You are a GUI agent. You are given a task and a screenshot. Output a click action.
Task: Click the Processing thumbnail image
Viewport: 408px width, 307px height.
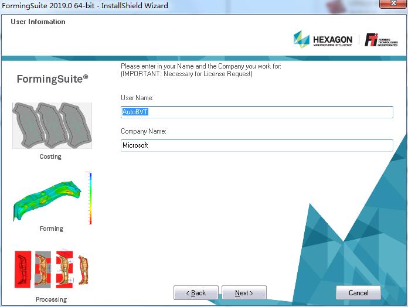(x=52, y=269)
